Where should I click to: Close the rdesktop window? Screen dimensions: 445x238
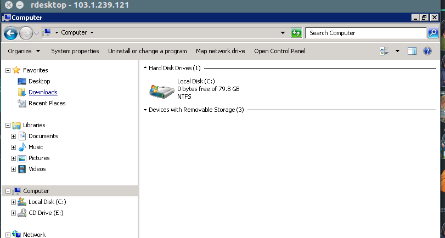click(9, 5)
